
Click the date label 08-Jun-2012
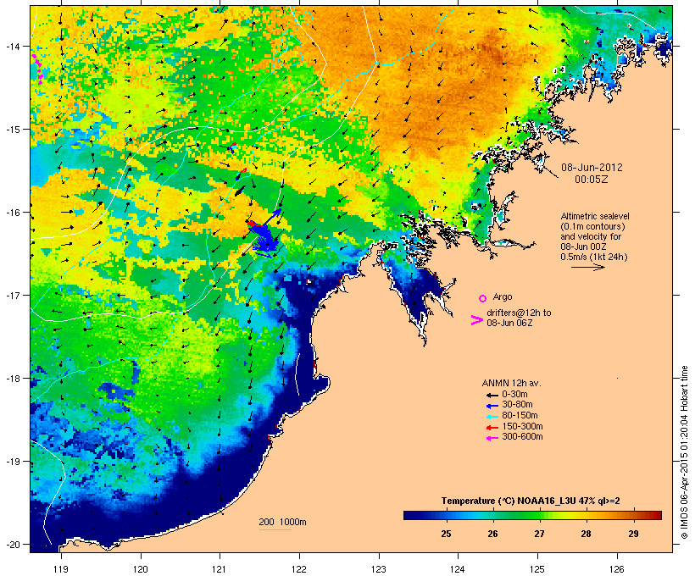click(x=592, y=168)
